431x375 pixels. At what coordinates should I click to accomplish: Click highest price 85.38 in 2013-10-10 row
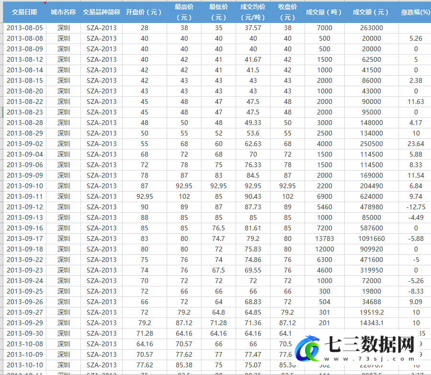pyautogui.click(x=184, y=365)
